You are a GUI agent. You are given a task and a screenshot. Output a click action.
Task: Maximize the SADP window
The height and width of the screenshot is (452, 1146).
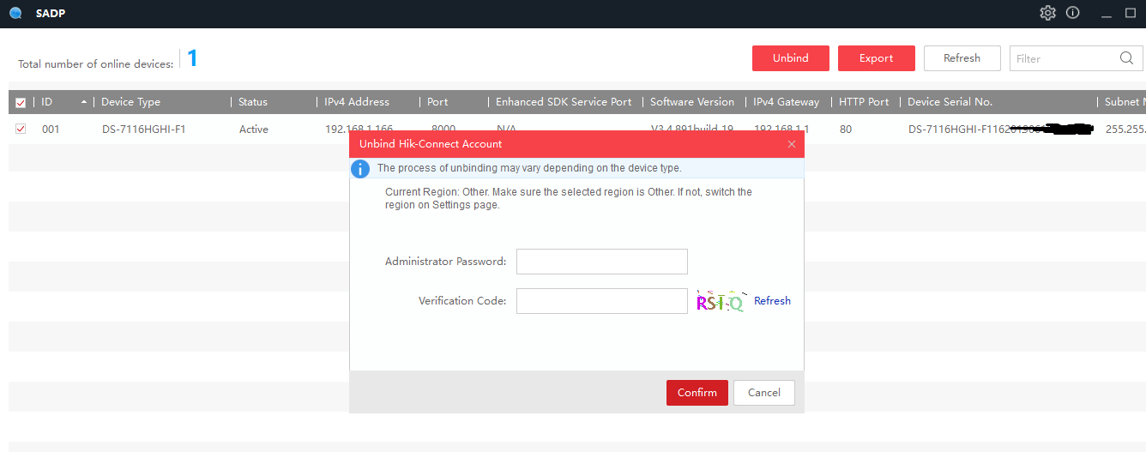coord(1131,13)
